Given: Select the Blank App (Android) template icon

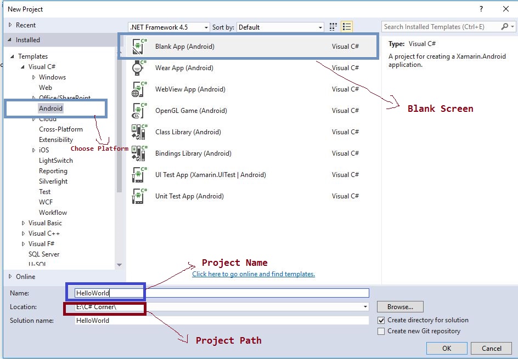Looking at the screenshot, I should 139,47.
